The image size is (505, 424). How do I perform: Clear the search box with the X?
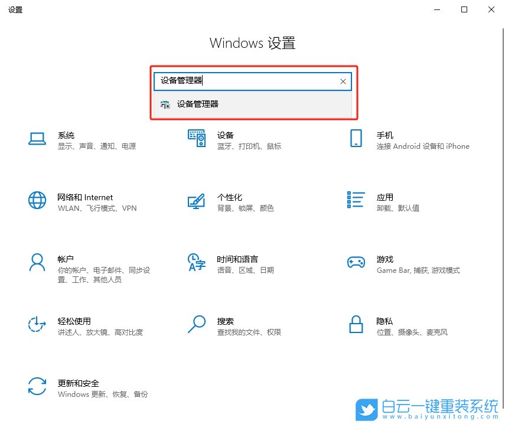tap(343, 81)
